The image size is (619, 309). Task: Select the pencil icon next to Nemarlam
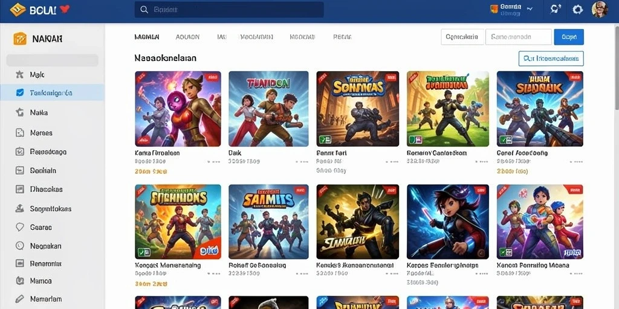20,299
